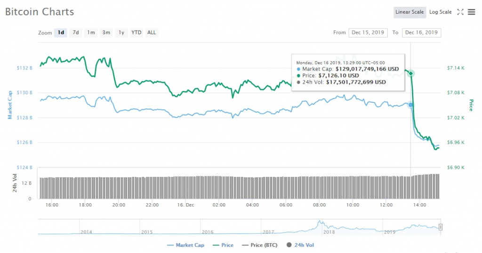Switch to Log Scale
The image size is (482, 253).
coord(440,12)
